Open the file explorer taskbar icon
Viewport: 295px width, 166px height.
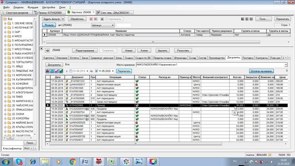45,162
